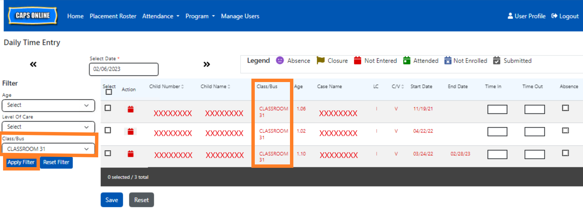This screenshot has width=583, height=210.
Task: Go to previous day with double-left arrow
Action: coord(33,64)
